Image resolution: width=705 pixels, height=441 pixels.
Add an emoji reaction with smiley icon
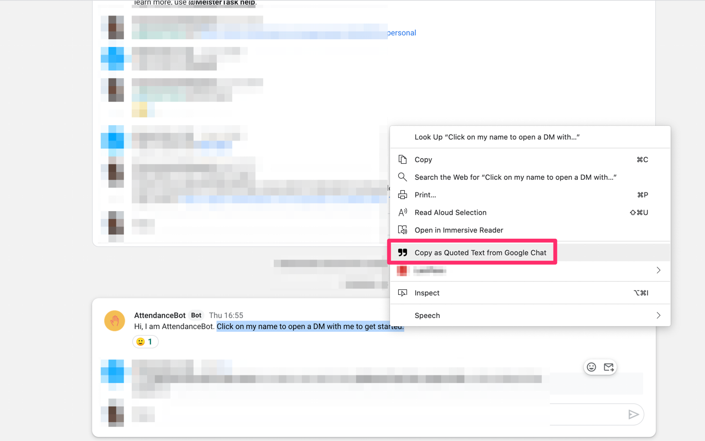click(x=592, y=367)
